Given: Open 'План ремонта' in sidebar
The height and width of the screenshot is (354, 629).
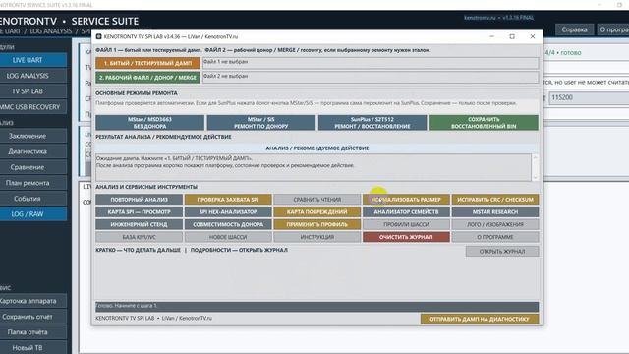Looking at the screenshot, I should pyautogui.click(x=32, y=183).
